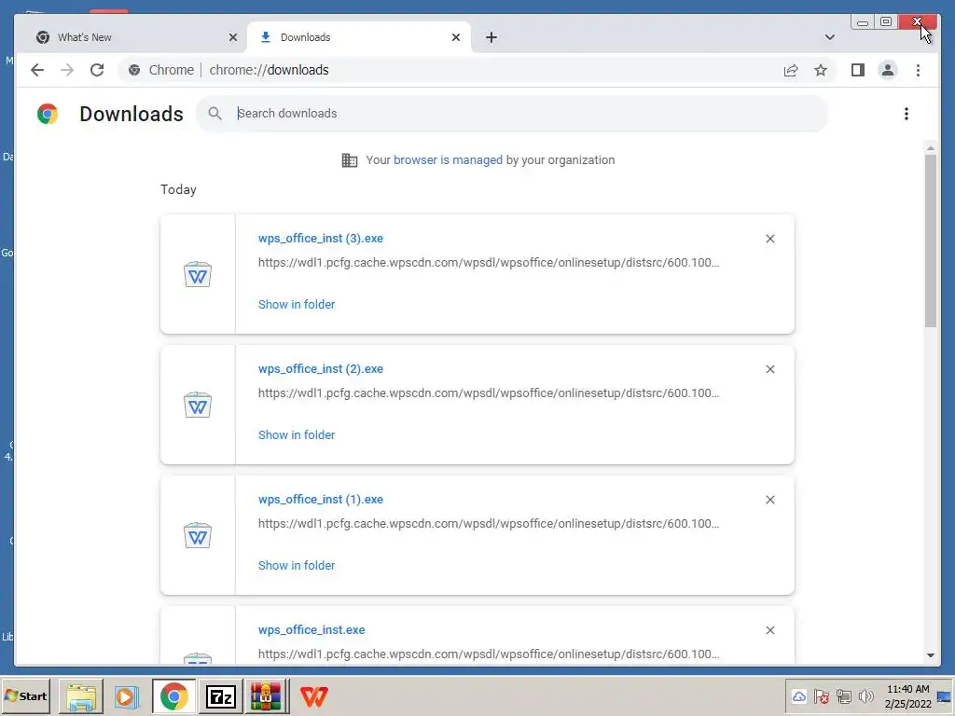Go back using the browser back arrow
955x716 pixels.
pyautogui.click(x=37, y=70)
